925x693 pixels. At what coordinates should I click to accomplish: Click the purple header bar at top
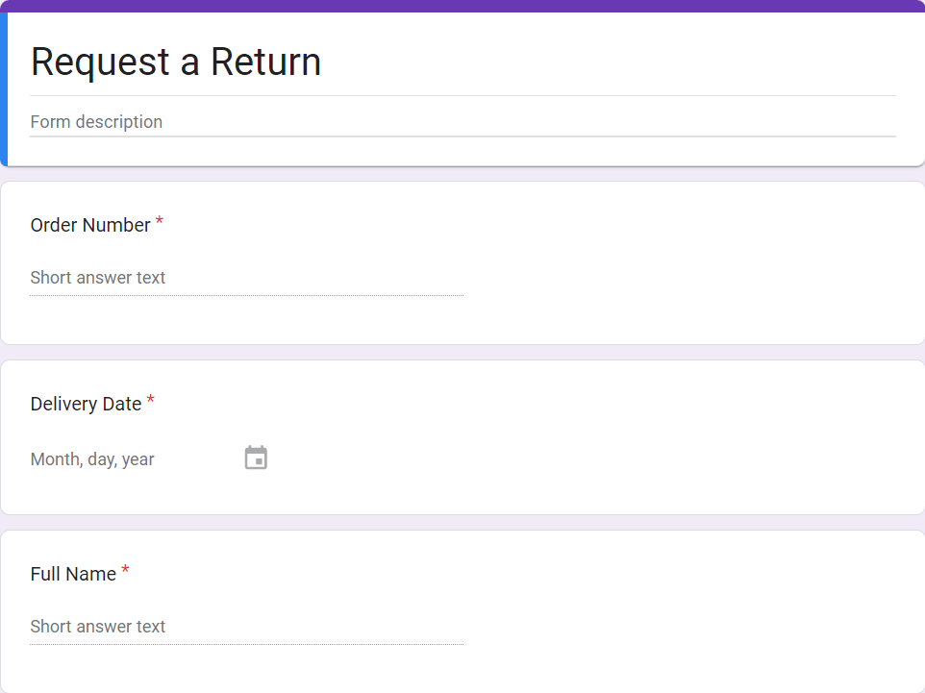462,6
